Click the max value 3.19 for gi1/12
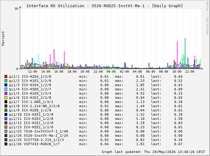 point(140,123)
